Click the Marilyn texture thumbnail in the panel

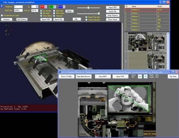pos(141,36)
